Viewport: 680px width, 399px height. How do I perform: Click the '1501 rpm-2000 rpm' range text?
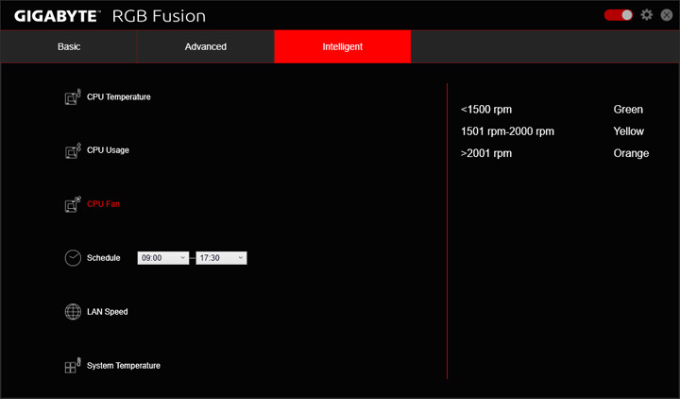pyautogui.click(x=507, y=131)
